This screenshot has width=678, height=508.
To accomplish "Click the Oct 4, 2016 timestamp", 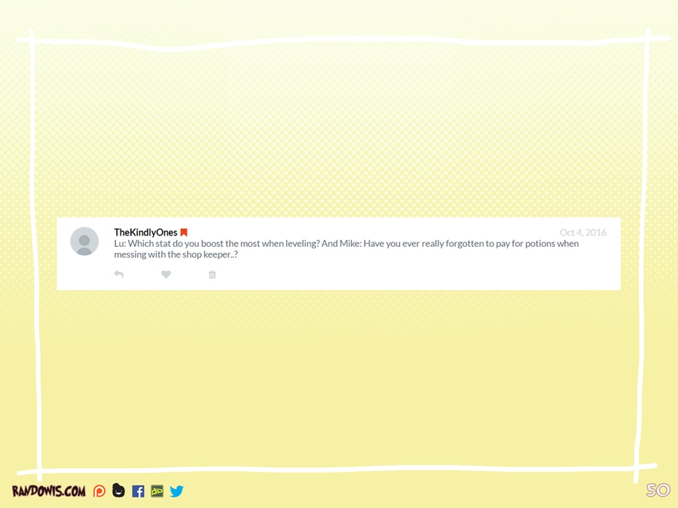I will [582, 233].
